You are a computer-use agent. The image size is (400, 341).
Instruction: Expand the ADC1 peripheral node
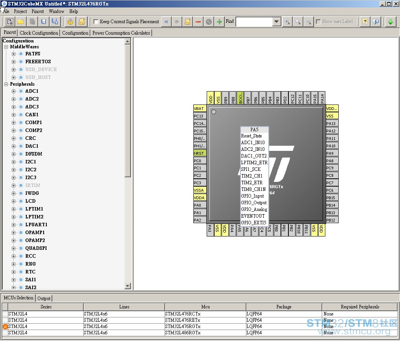13,91
